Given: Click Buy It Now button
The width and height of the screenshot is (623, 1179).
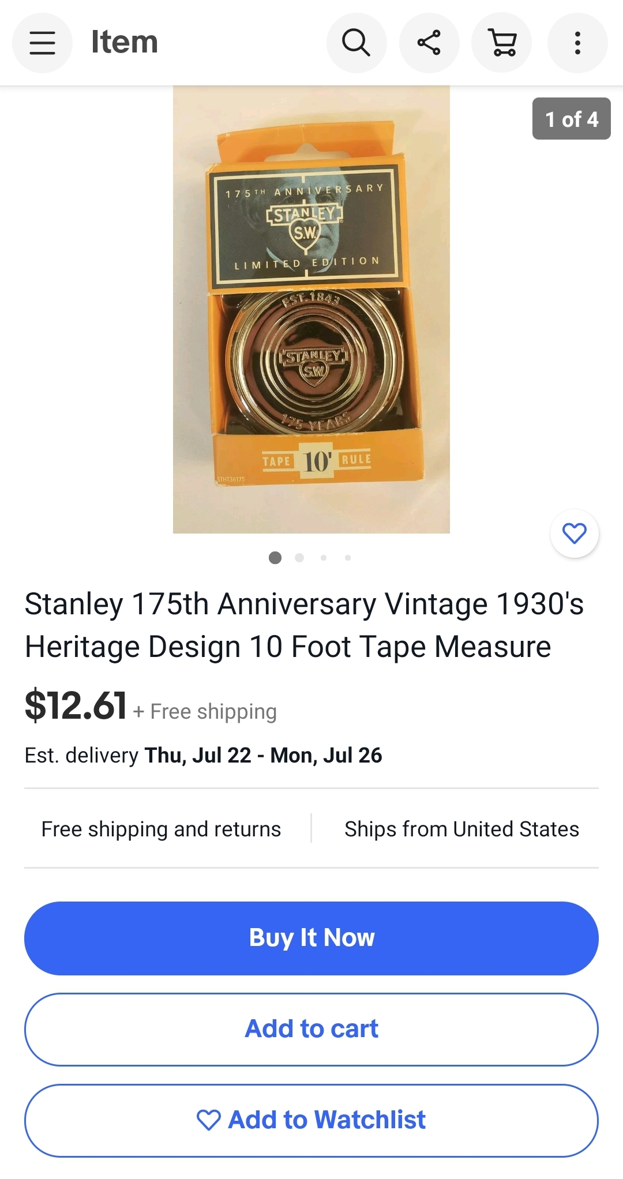Looking at the screenshot, I should point(311,938).
